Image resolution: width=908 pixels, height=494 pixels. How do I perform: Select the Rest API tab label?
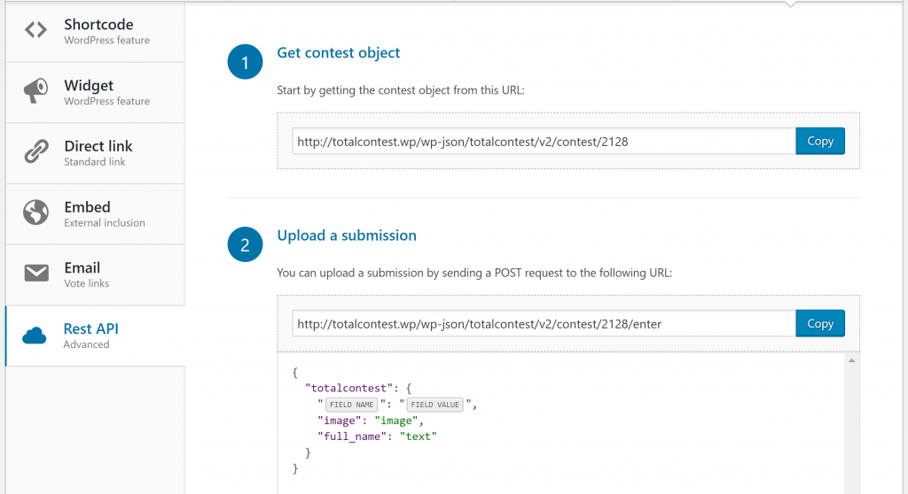91,328
